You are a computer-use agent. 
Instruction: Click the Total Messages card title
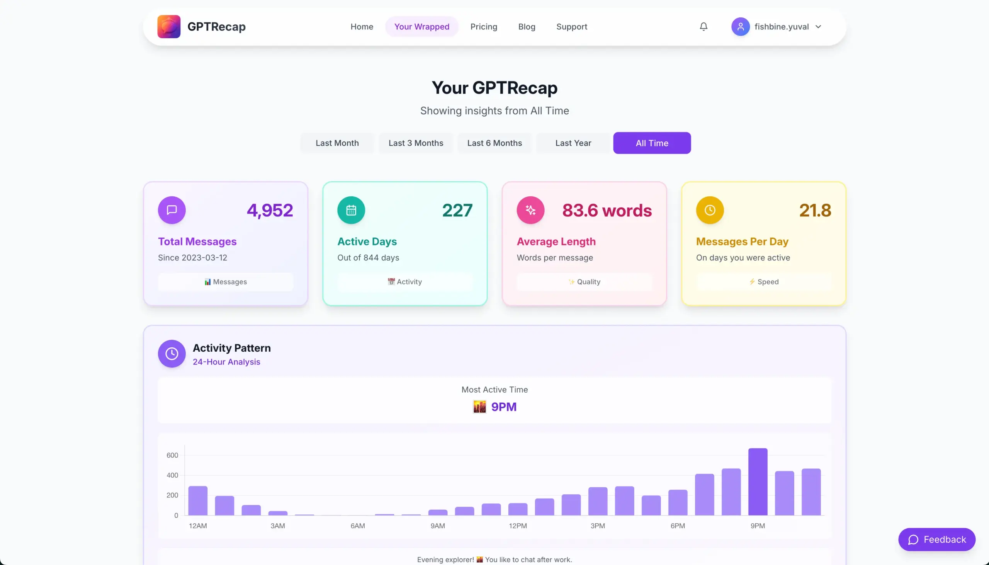[x=197, y=242]
